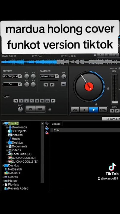This screenshot has width=120, height=214.
Task: Set loop length to 8 beats
Action: (37, 101)
